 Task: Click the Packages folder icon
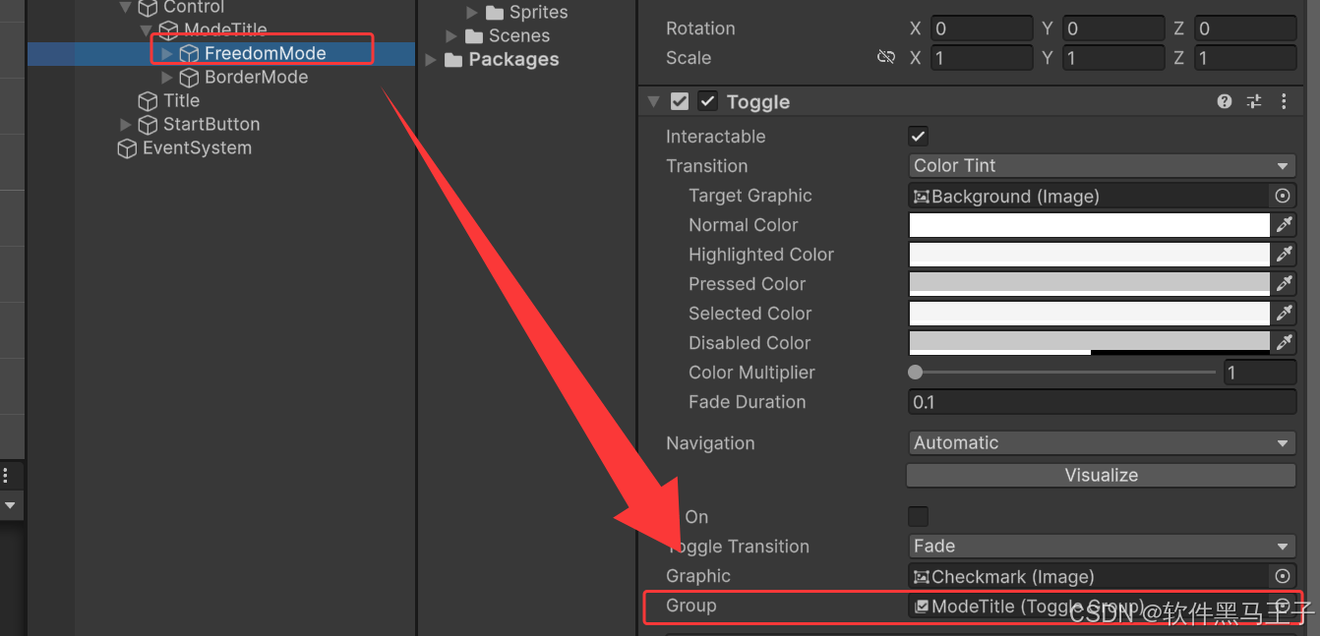tap(453, 60)
